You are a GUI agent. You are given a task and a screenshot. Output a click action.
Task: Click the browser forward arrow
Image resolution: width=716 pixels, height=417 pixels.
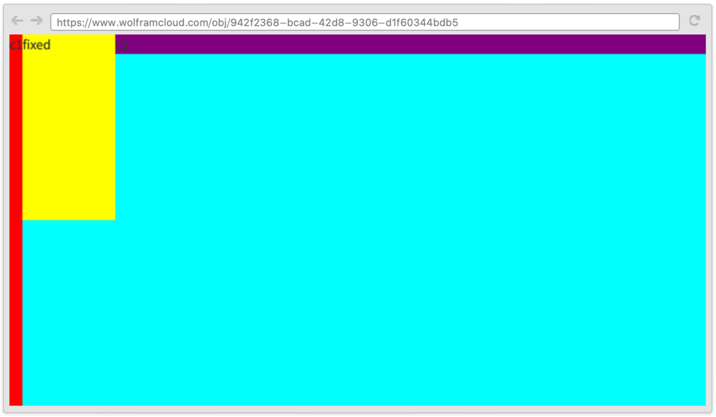[x=37, y=21]
